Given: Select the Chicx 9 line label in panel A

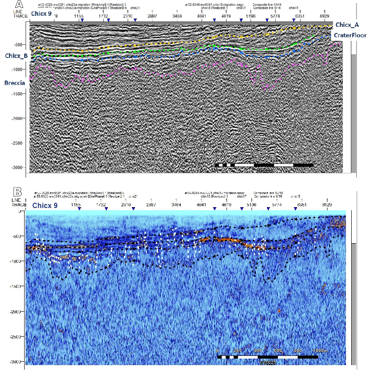Looking at the screenshot, I should (x=43, y=14).
